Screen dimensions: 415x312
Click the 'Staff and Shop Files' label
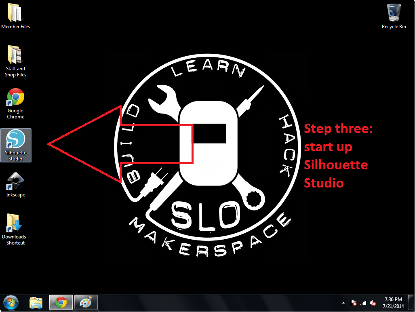pos(15,72)
